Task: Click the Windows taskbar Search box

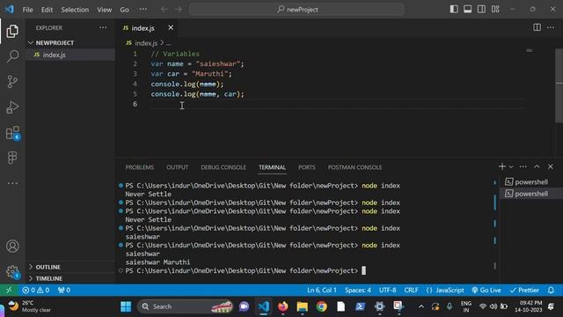Action: (x=186, y=306)
